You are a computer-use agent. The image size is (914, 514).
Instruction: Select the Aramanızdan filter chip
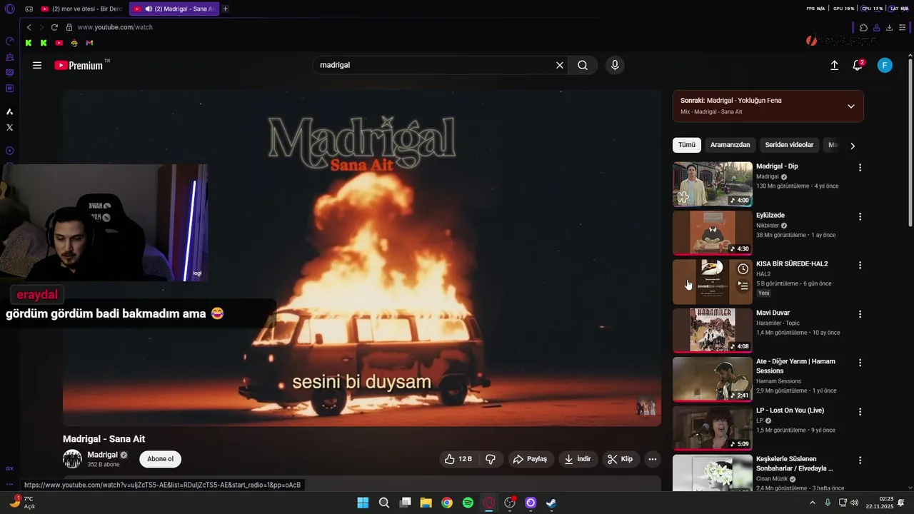tap(730, 145)
